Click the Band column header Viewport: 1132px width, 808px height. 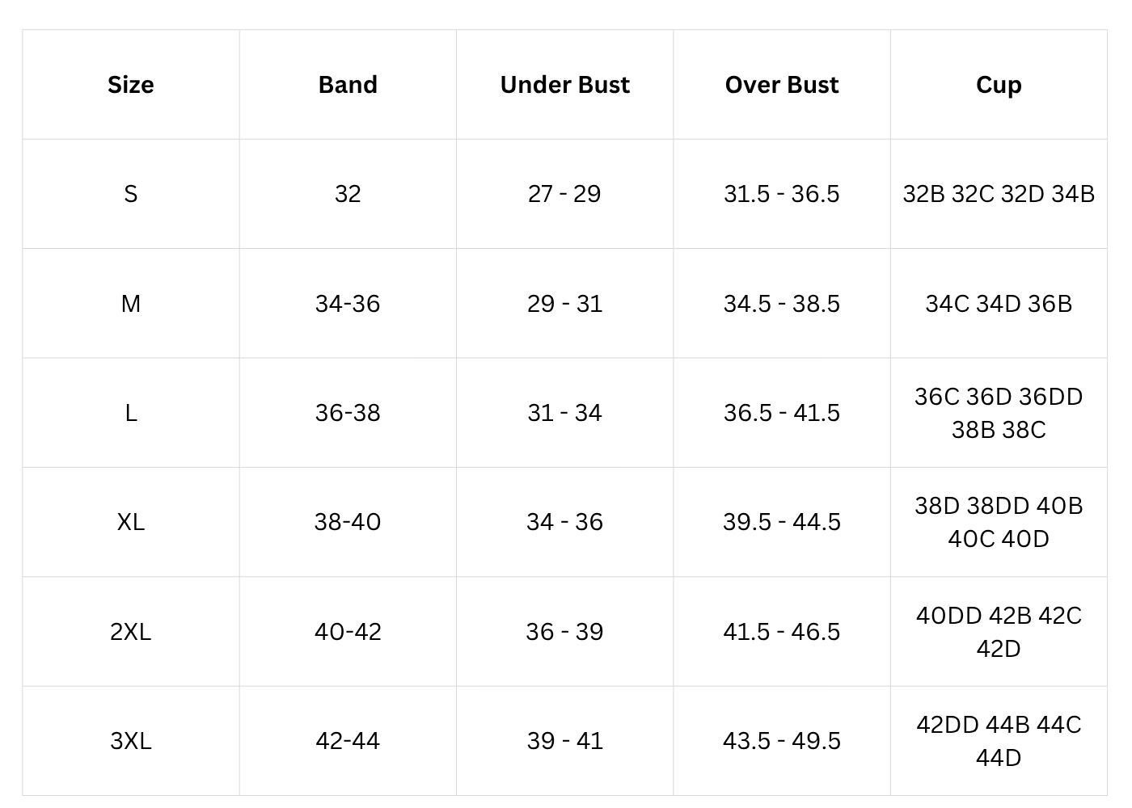[x=348, y=85]
